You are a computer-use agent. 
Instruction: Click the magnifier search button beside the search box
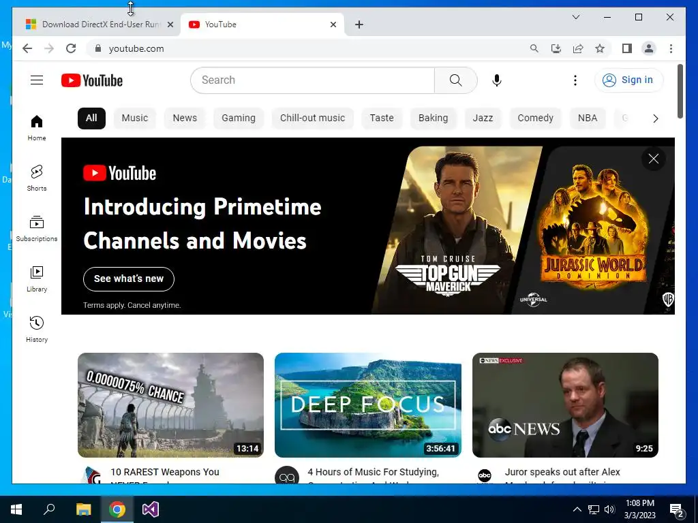pyautogui.click(x=455, y=80)
